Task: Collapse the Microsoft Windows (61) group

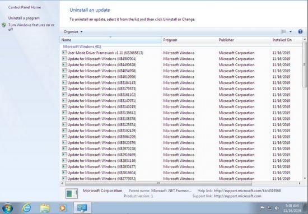Action: point(82,46)
